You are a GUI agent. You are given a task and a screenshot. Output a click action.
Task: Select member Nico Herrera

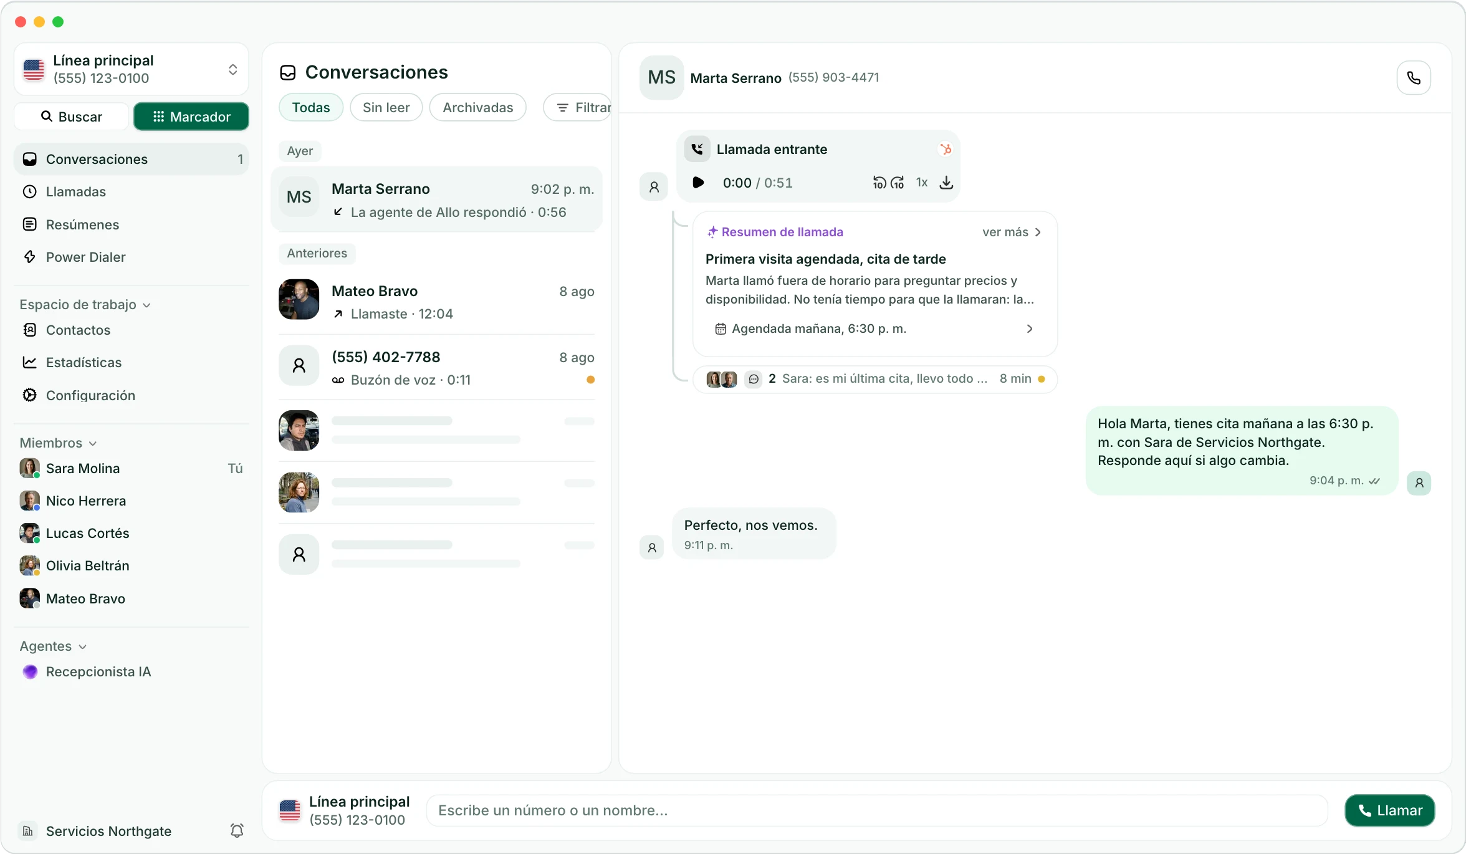pyautogui.click(x=131, y=501)
